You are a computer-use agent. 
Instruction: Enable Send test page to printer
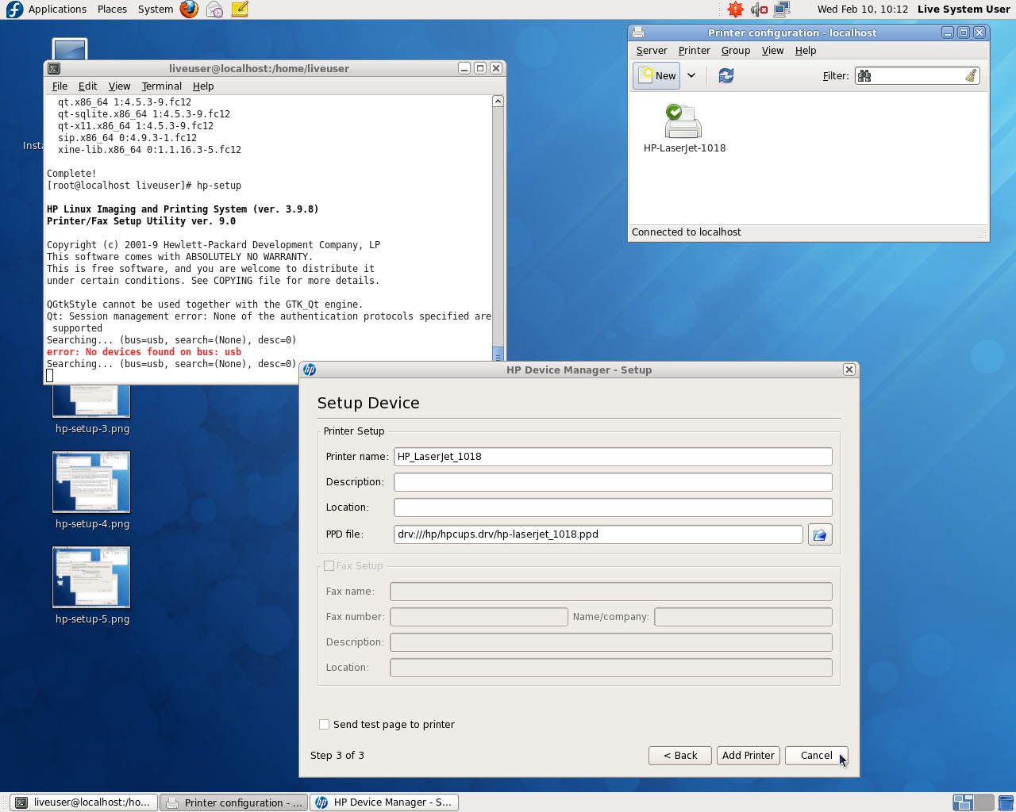point(324,724)
